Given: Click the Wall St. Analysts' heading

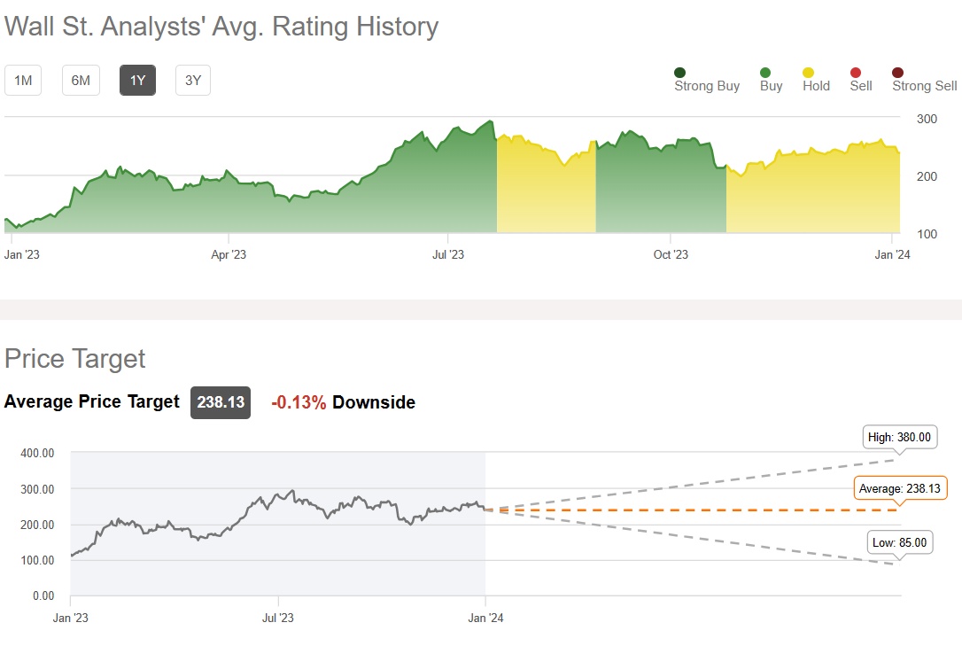Looking at the screenshot, I should click(221, 27).
